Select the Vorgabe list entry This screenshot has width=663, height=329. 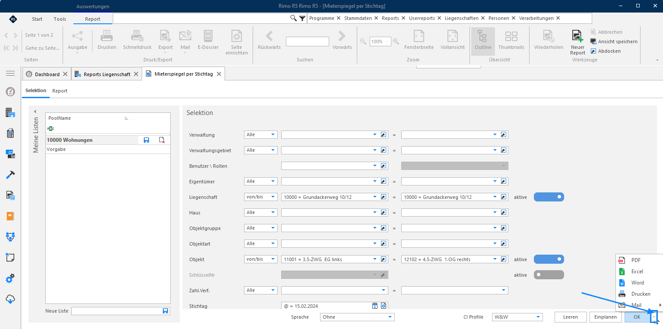point(108,149)
